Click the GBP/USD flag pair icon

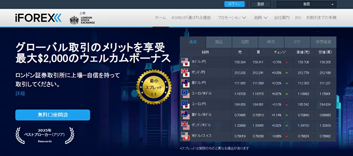click(x=186, y=126)
